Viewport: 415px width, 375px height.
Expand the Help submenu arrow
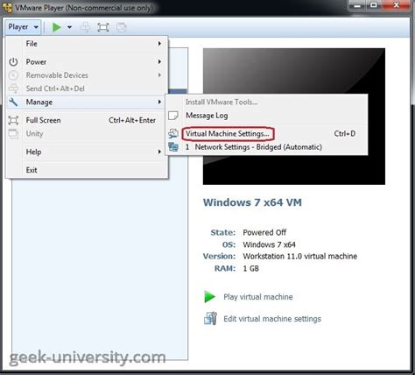pyautogui.click(x=159, y=152)
